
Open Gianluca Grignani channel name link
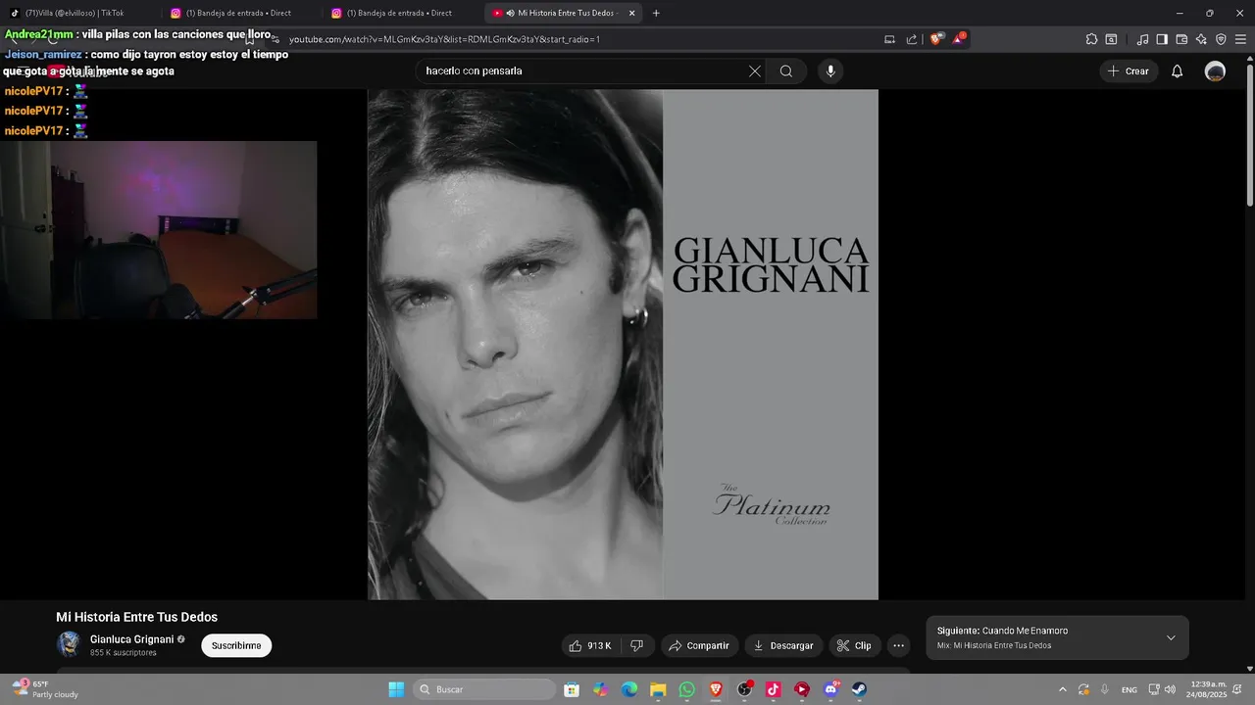131,639
